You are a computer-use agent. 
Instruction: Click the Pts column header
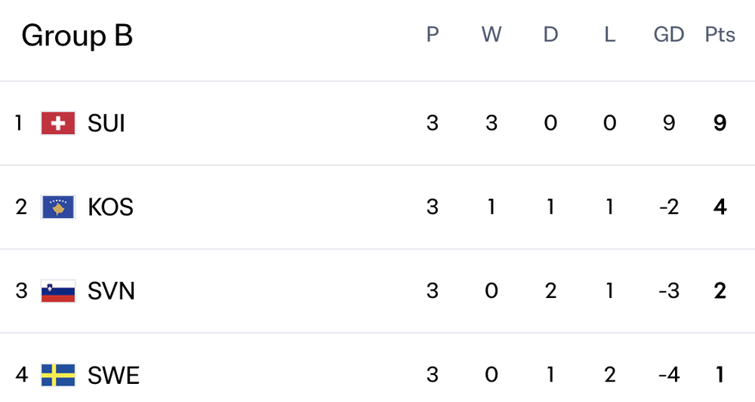(x=720, y=35)
